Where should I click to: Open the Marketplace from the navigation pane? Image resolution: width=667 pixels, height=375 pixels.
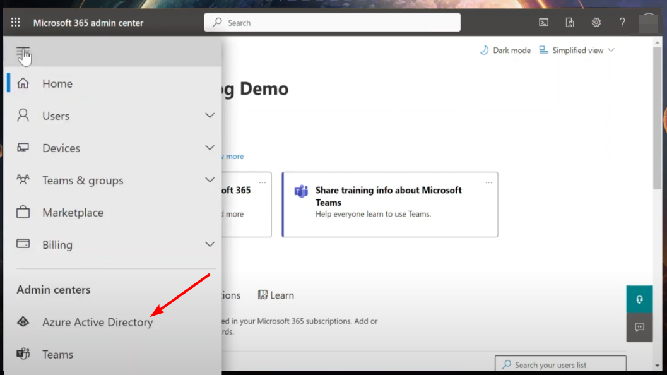click(x=72, y=212)
